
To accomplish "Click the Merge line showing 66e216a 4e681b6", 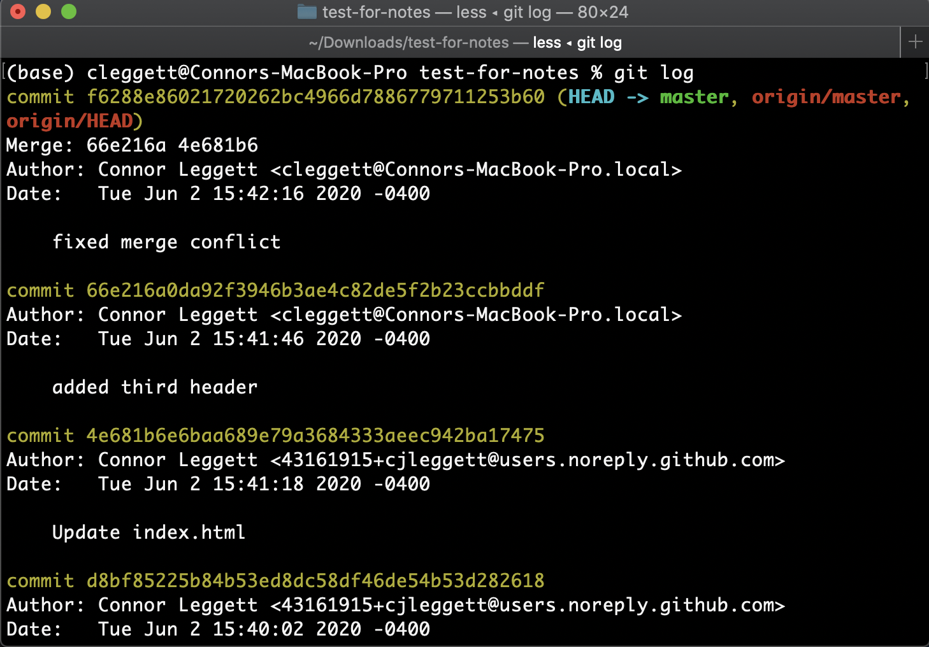I will (131, 145).
